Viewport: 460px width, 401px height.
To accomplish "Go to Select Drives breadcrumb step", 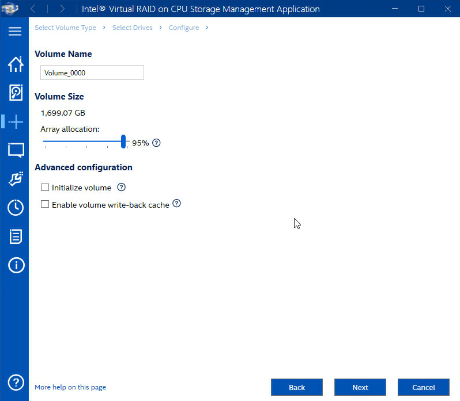I will click(x=133, y=28).
